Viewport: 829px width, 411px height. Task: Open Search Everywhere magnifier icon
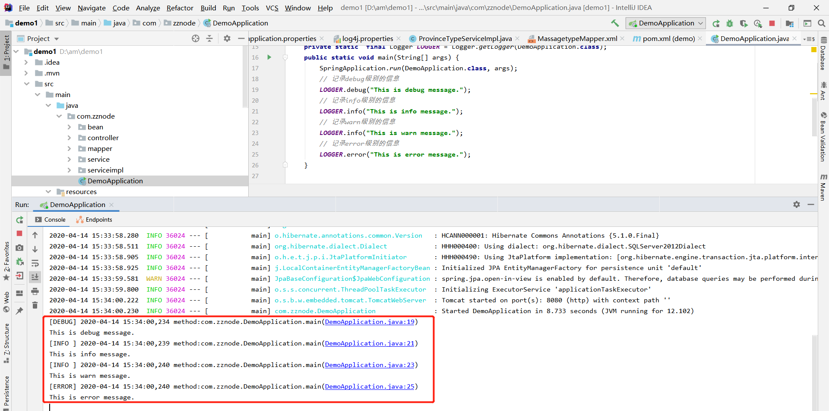821,23
